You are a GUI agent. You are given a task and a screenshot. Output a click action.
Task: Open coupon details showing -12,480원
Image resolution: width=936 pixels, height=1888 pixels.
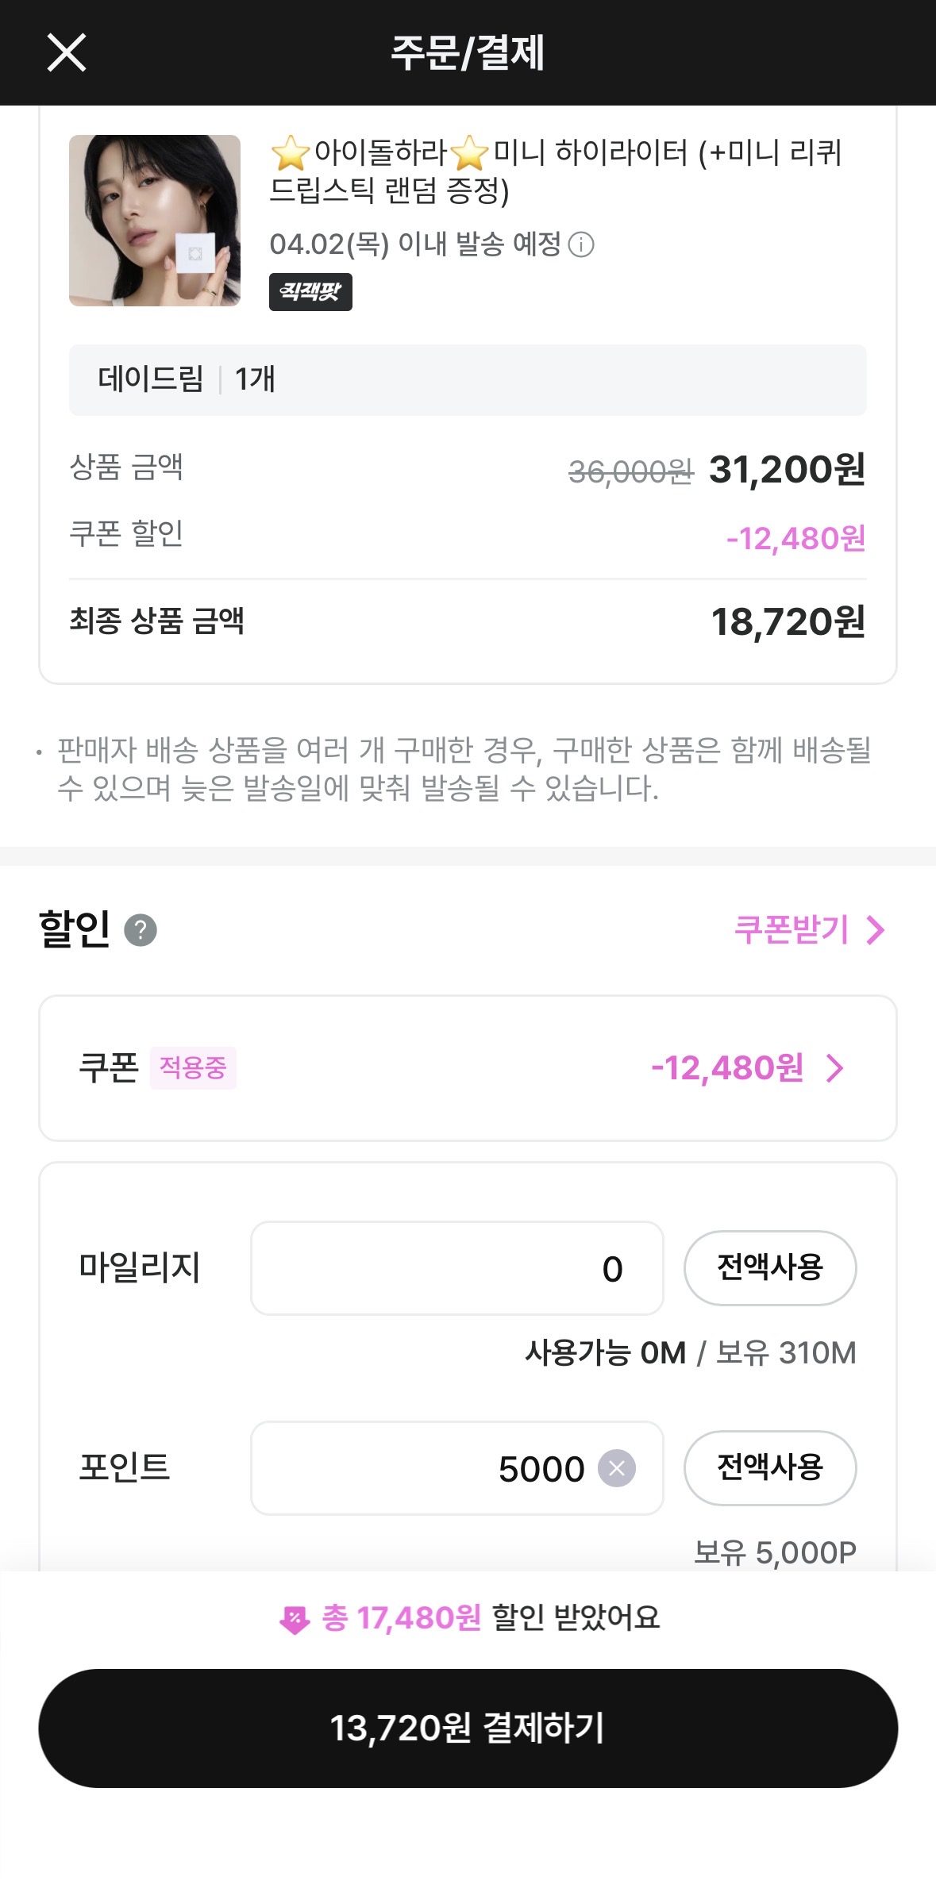468,1068
